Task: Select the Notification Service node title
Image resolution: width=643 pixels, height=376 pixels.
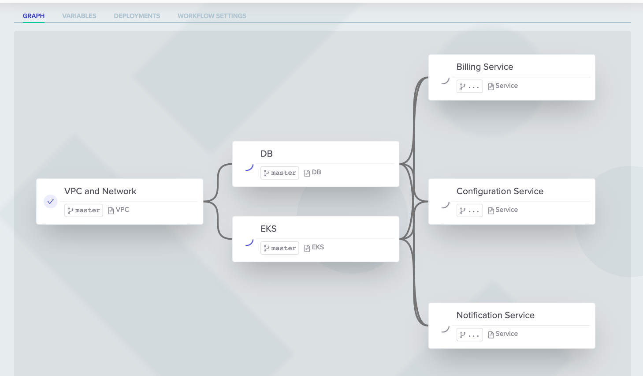Action: [x=495, y=315]
